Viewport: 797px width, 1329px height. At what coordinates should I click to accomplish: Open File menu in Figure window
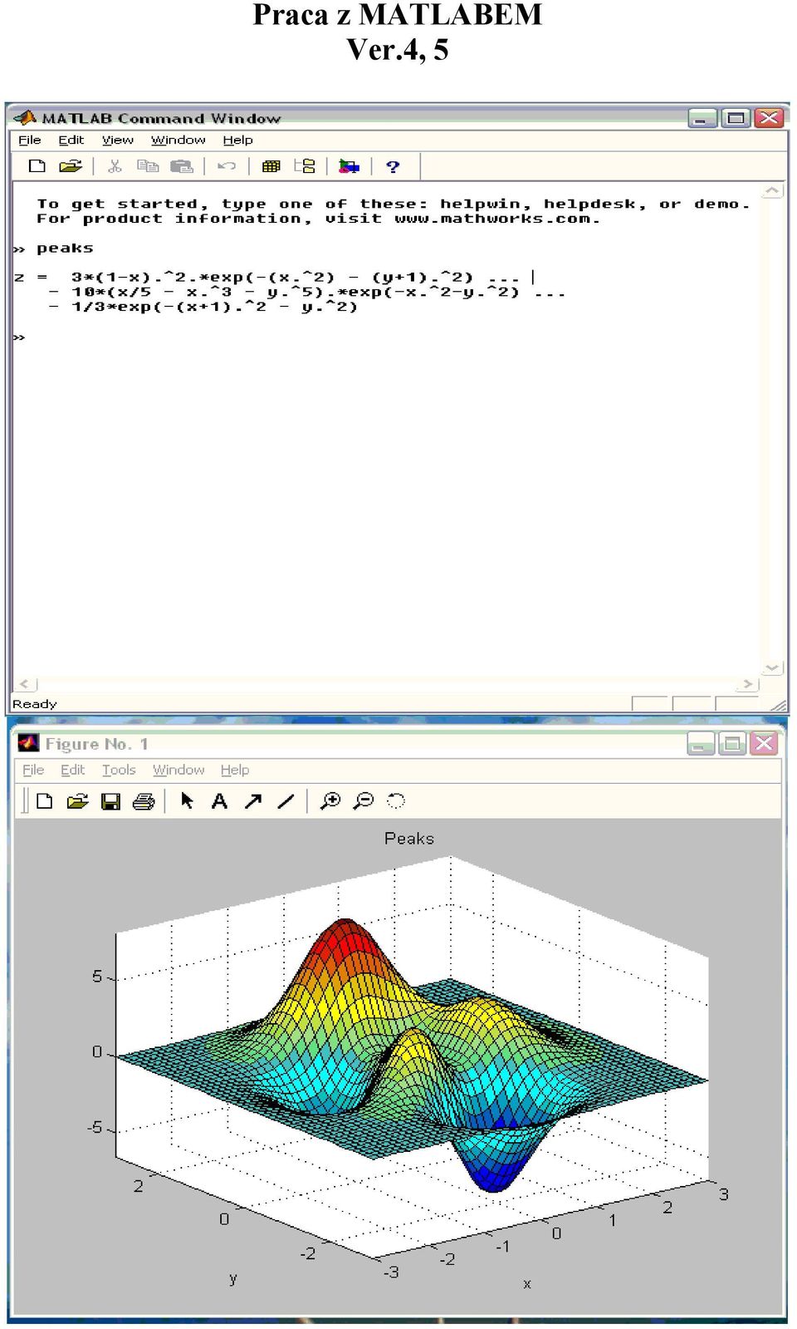pos(33,770)
